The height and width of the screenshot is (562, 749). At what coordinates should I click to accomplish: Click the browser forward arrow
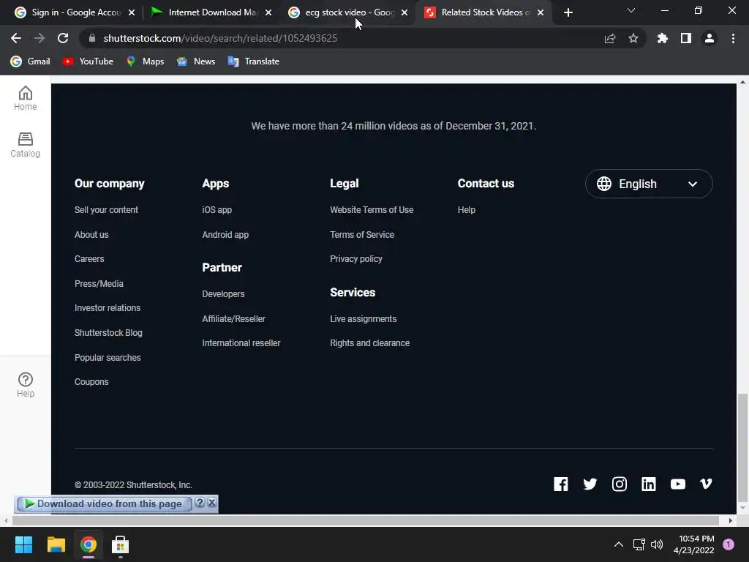coord(39,38)
